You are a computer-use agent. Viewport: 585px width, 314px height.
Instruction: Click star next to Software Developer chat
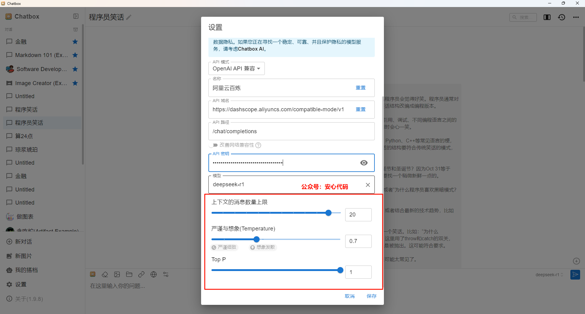click(x=75, y=69)
